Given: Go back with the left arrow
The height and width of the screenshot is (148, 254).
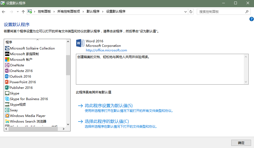Looking at the screenshot, I should (3, 12).
